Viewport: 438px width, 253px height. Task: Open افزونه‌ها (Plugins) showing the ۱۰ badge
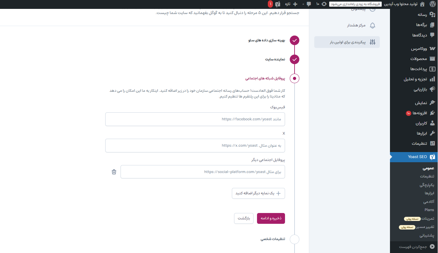pyautogui.click(x=432, y=113)
